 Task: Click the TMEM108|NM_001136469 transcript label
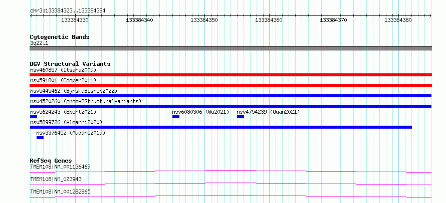pos(60,167)
